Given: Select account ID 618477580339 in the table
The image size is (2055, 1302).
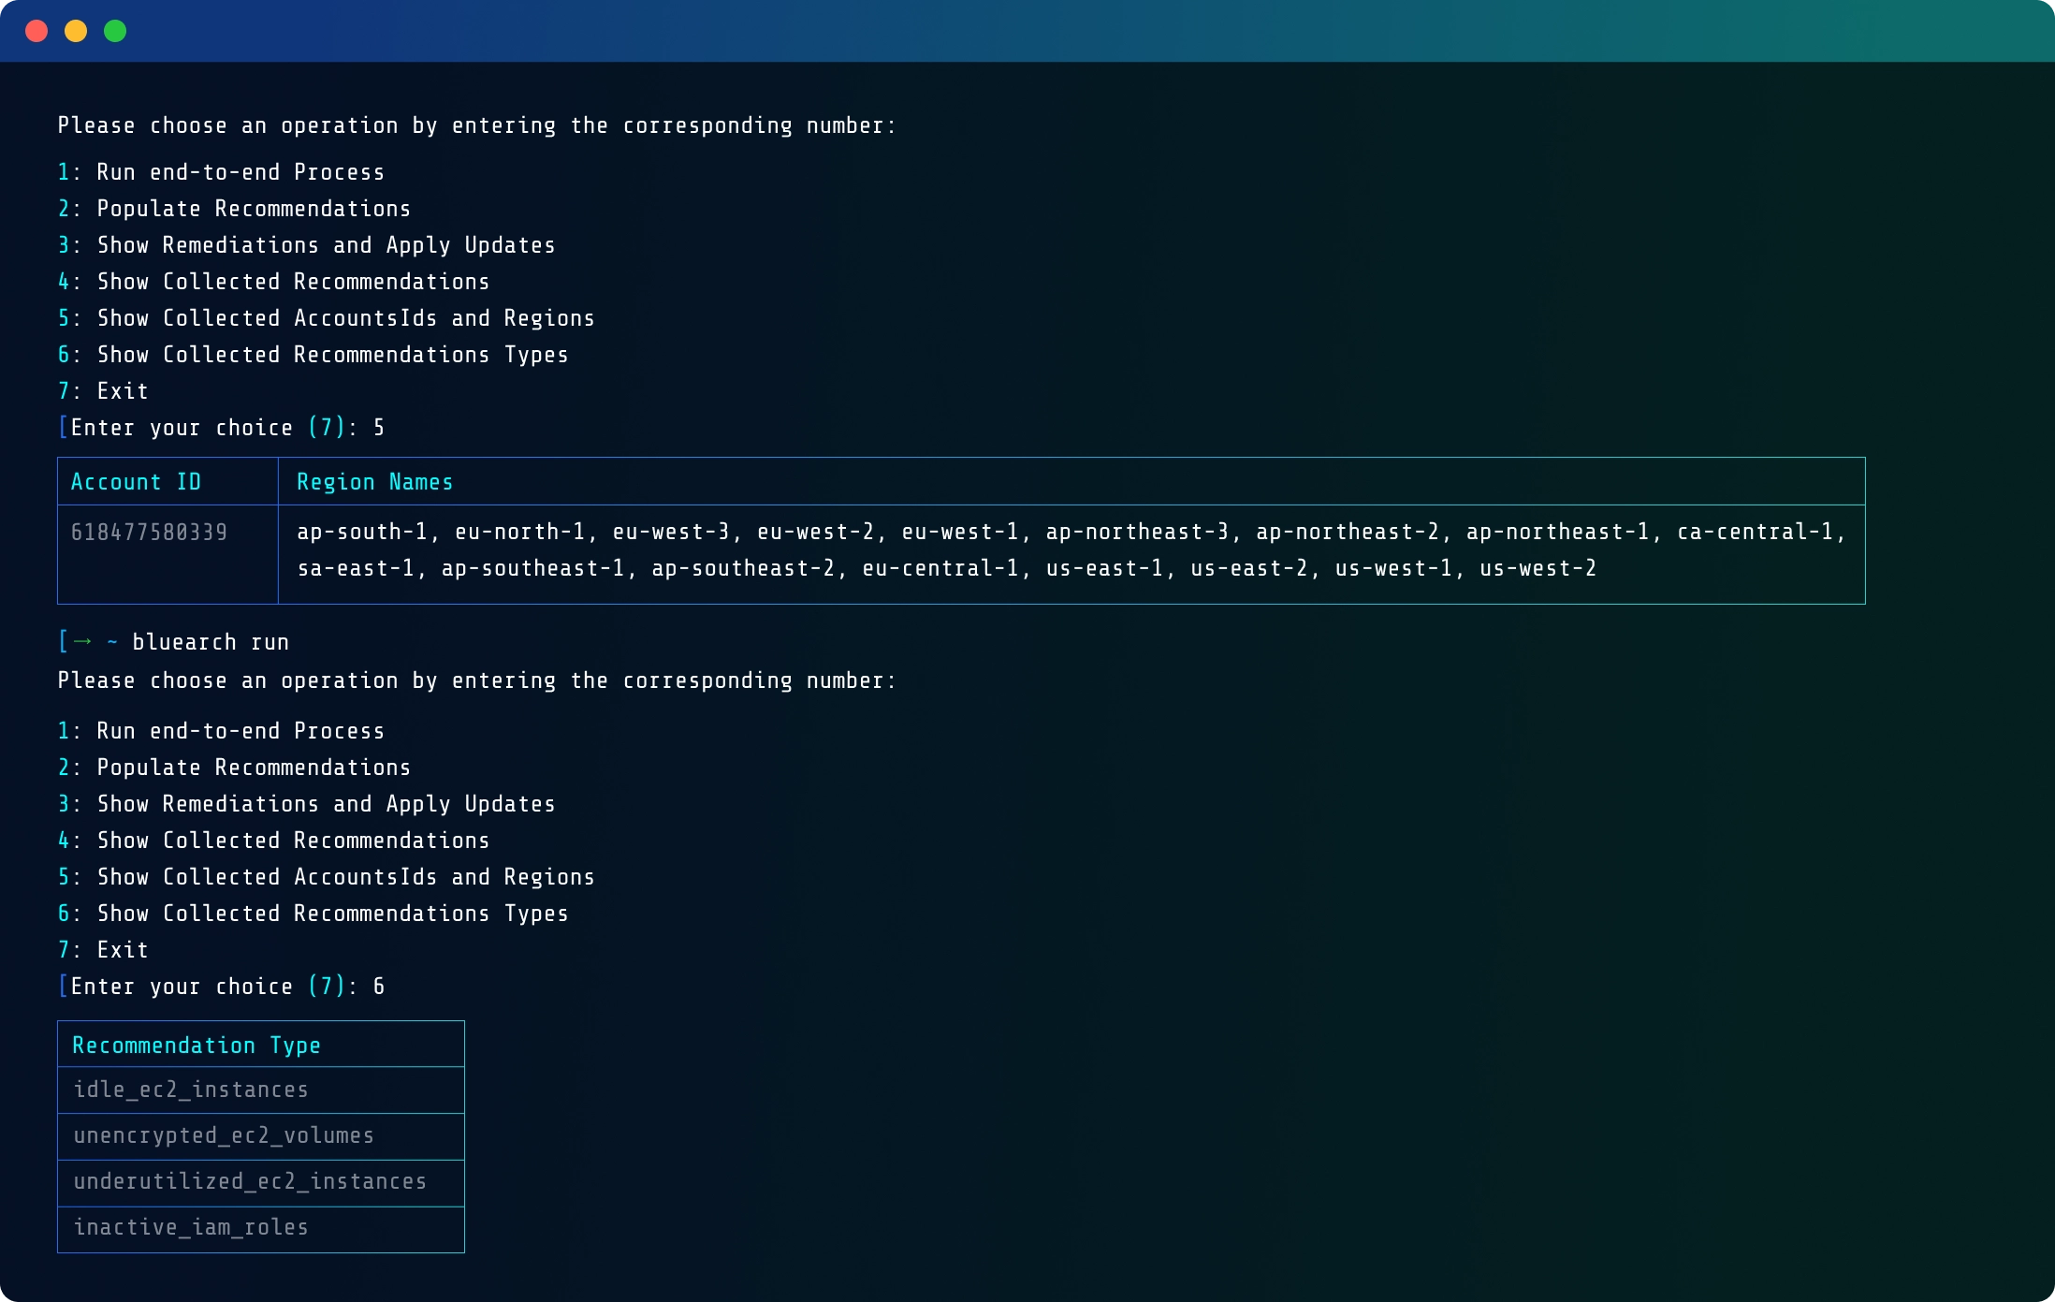Looking at the screenshot, I should (150, 531).
